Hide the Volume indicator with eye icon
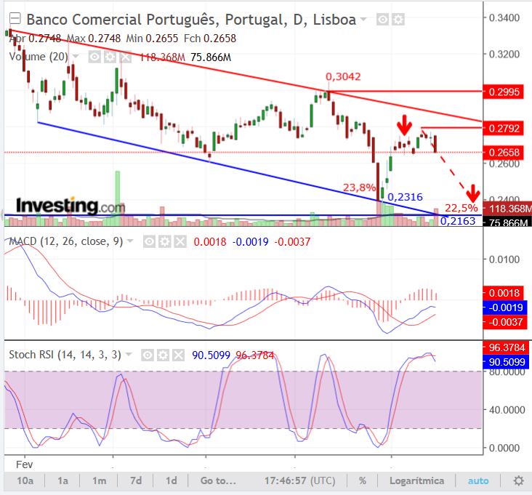 [94, 57]
